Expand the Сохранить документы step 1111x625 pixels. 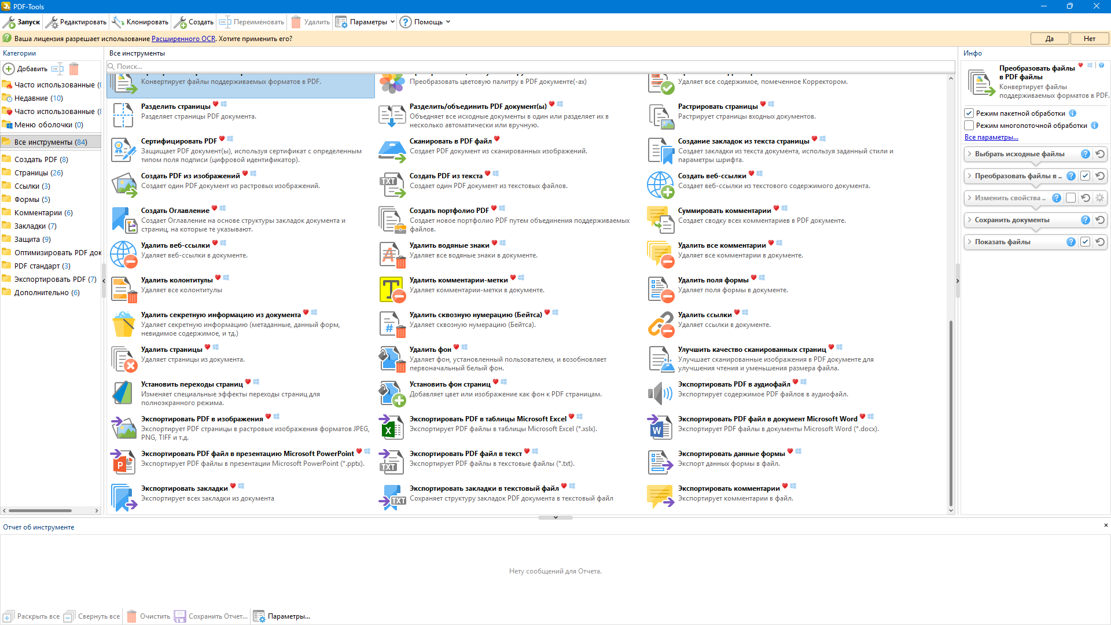[x=970, y=220]
